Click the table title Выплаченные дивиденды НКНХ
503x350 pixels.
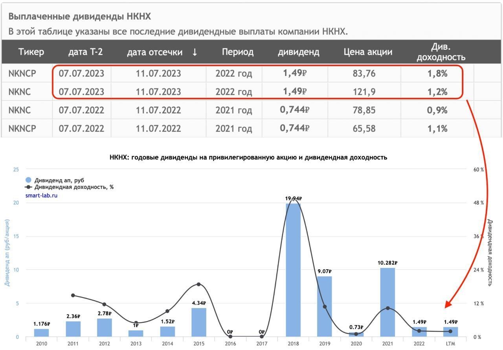pyautogui.click(x=80, y=16)
